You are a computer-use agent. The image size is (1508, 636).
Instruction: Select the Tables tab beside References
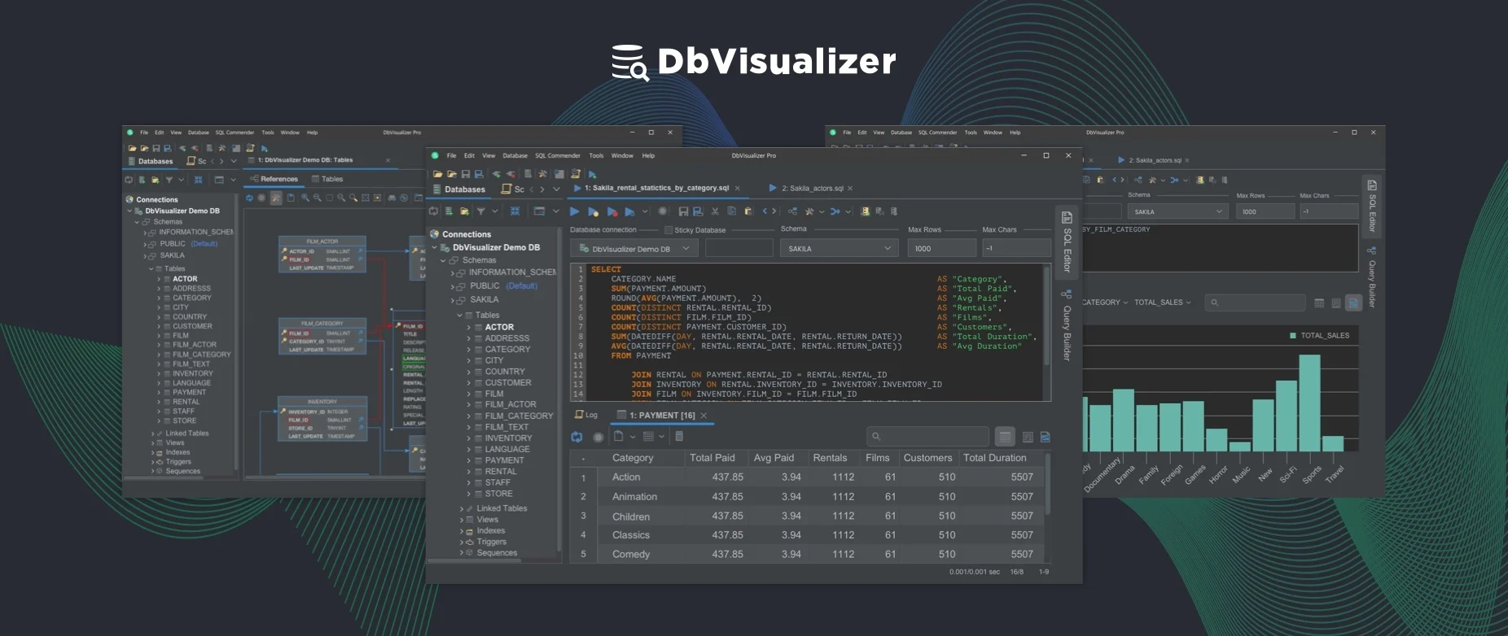[327, 179]
